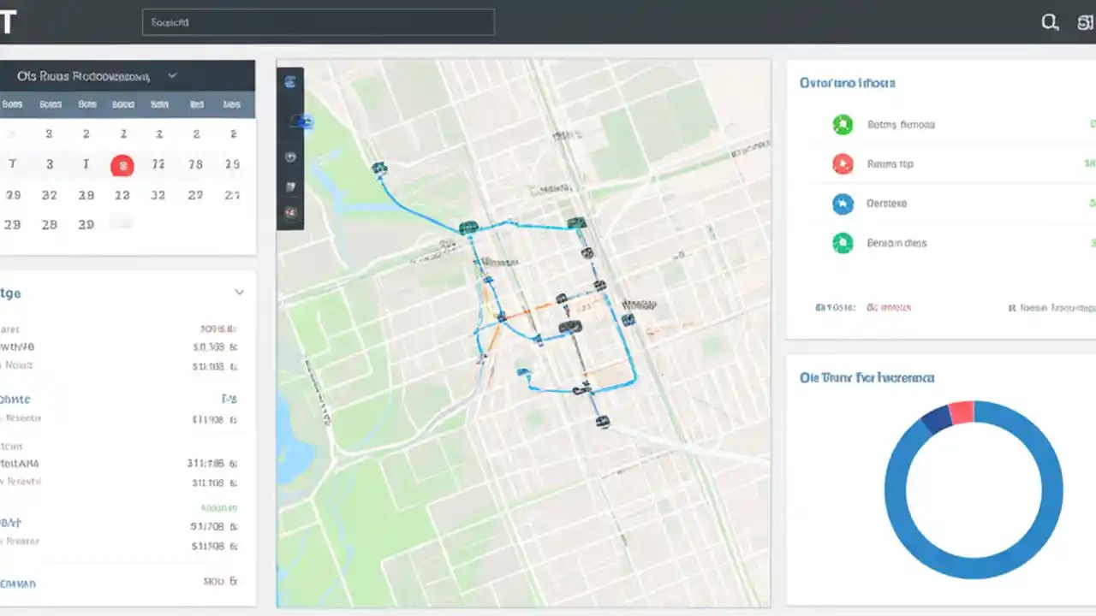Open the map style icon in the sidebar
The height and width of the screenshot is (616, 1096).
[290, 187]
